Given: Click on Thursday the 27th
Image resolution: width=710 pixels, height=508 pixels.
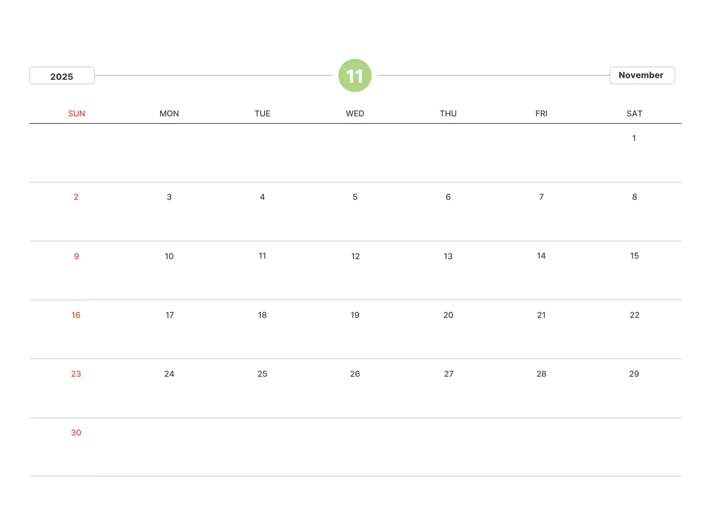Looking at the screenshot, I should coord(448,374).
